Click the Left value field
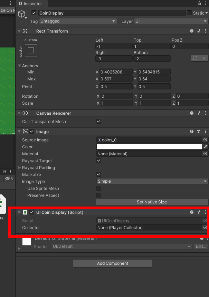 point(114,46)
